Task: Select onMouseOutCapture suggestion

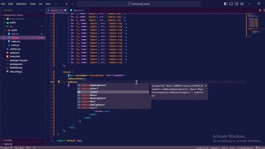Action: coord(113,105)
